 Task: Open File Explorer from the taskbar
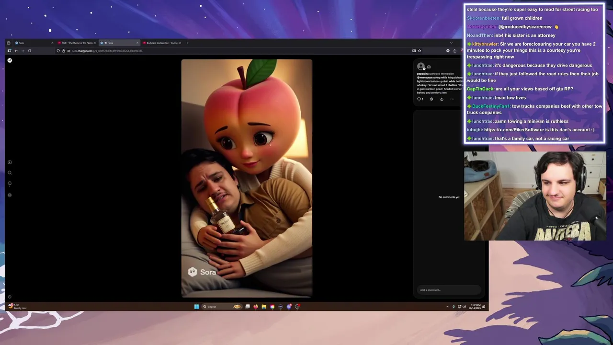point(264,307)
